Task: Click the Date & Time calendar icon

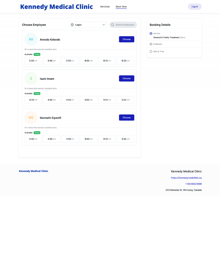Action: coord(151,51)
